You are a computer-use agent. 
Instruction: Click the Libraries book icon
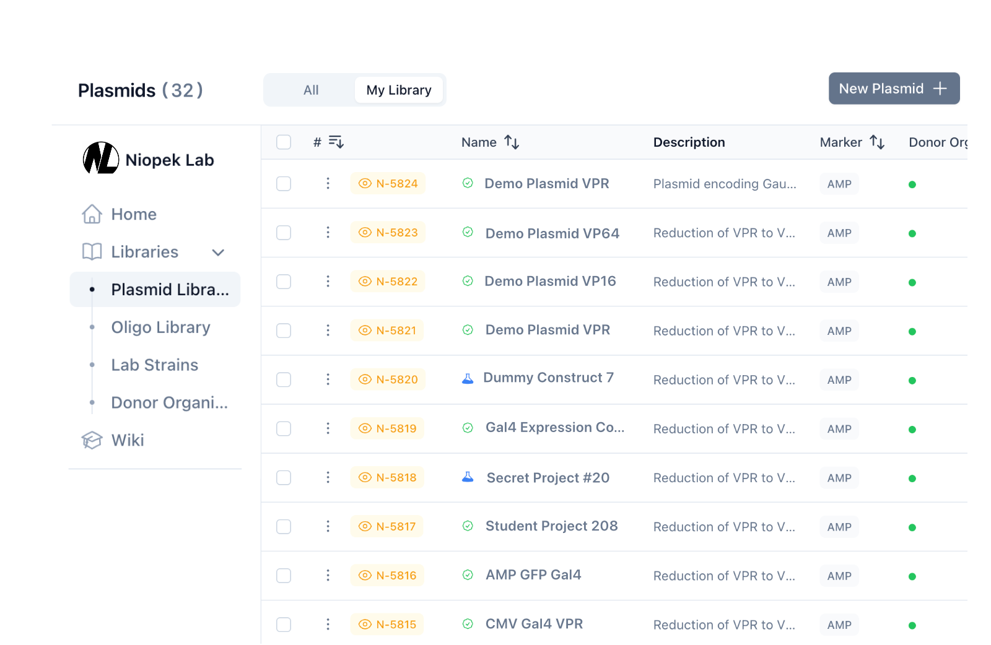tap(92, 252)
